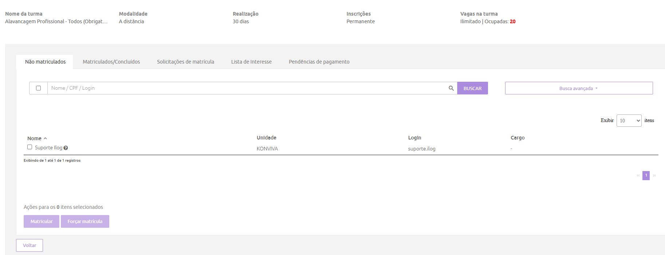This screenshot has height=255, width=665.
Task: Open Pendências de pagamento tab
Action: (x=319, y=62)
